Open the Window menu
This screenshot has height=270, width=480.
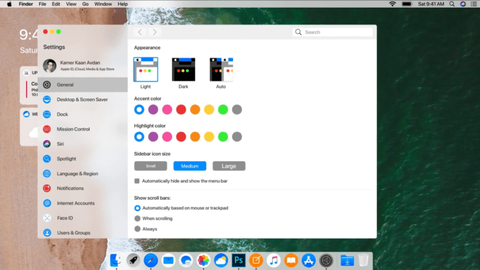(x=103, y=4)
